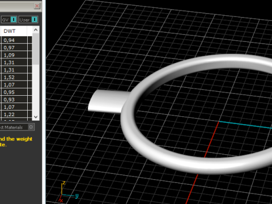Click the scroll down arrow of the list
The width and height of the screenshot is (272, 204).
tap(36, 117)
